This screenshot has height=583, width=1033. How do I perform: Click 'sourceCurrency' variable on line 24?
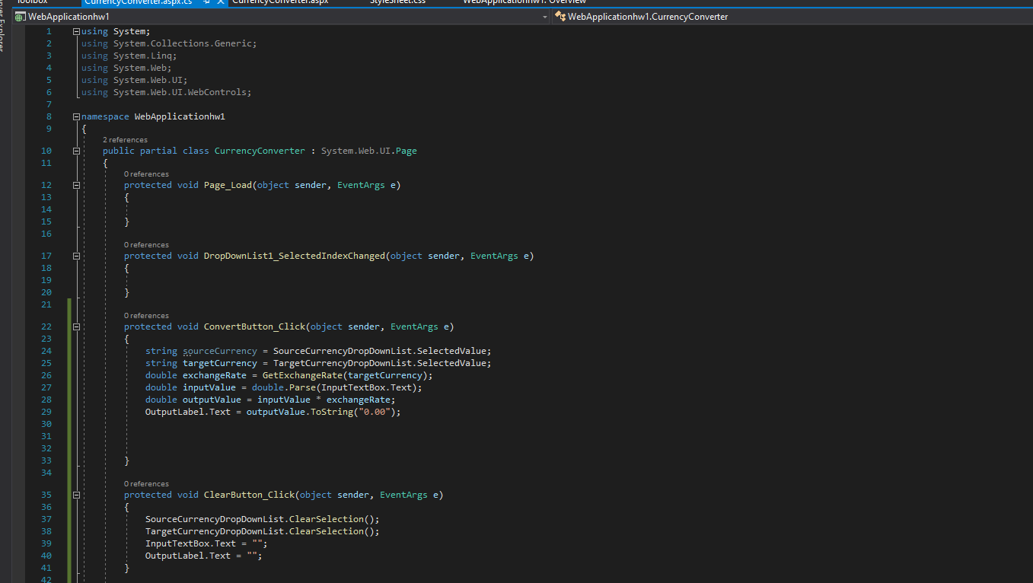coord(219,351)
